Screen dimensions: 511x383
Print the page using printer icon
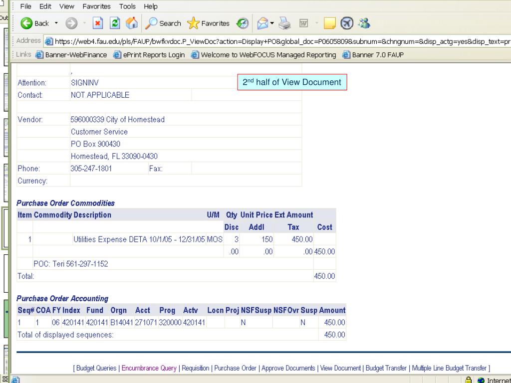285,23
